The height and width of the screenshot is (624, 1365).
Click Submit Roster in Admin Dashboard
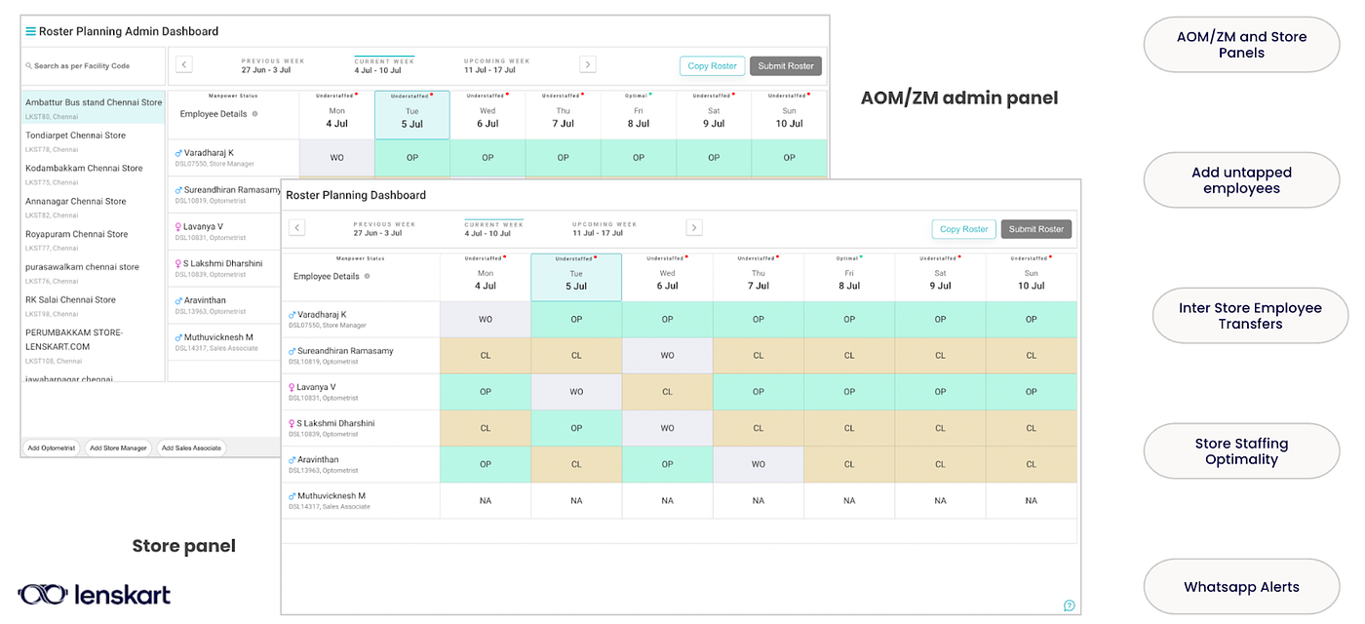click(x=786, y=66)
